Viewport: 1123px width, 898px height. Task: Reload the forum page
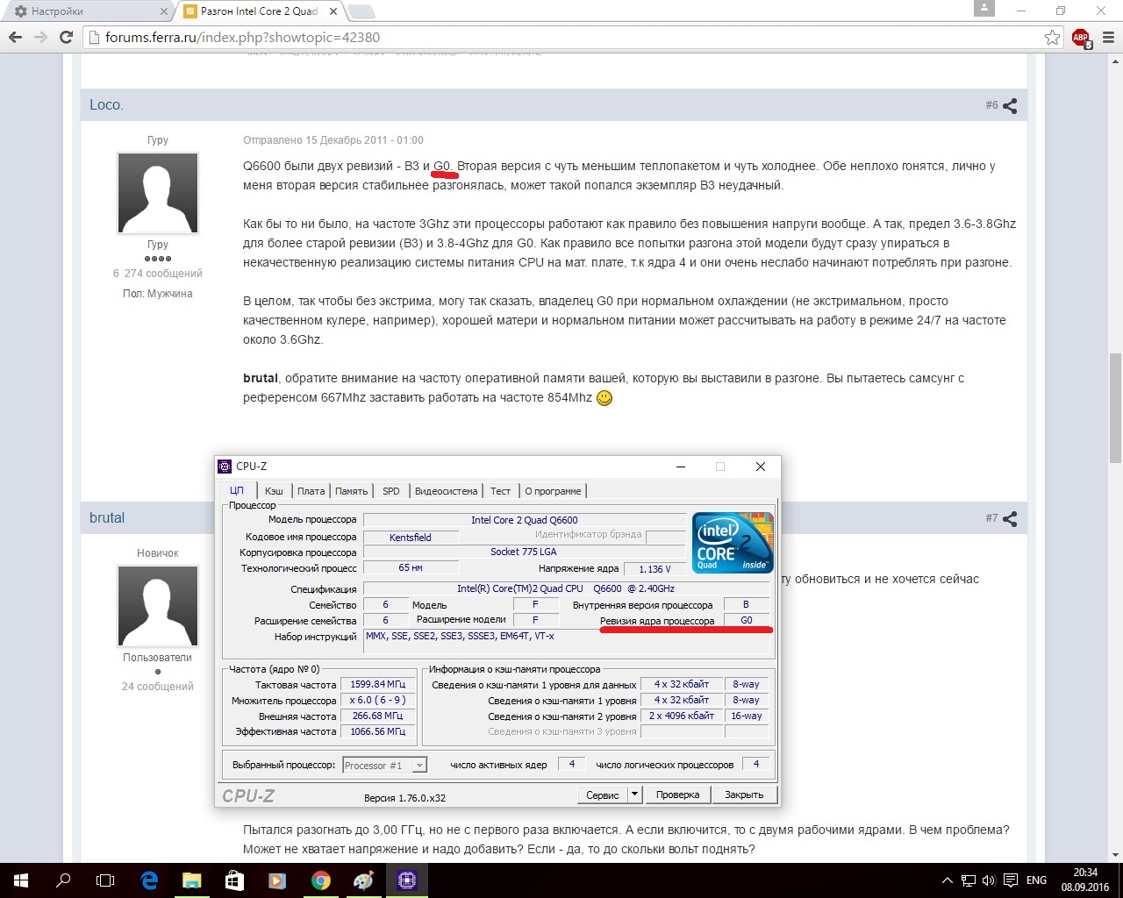66,37
